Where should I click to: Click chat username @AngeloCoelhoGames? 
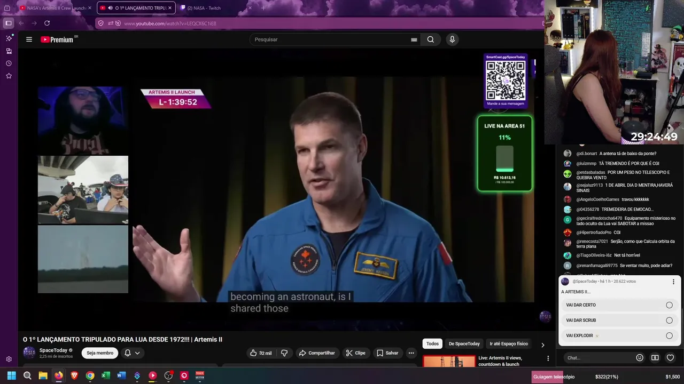coord(597,199)
